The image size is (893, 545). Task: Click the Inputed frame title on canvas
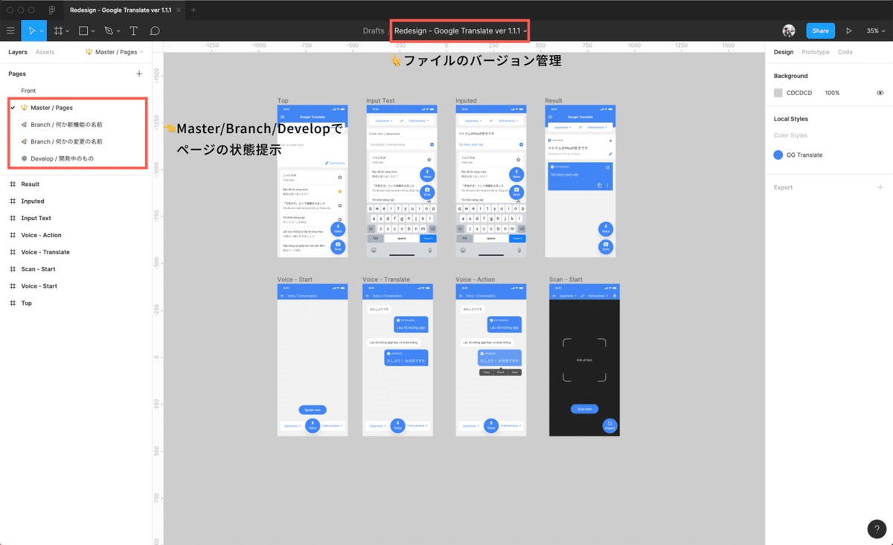(467, 100)
